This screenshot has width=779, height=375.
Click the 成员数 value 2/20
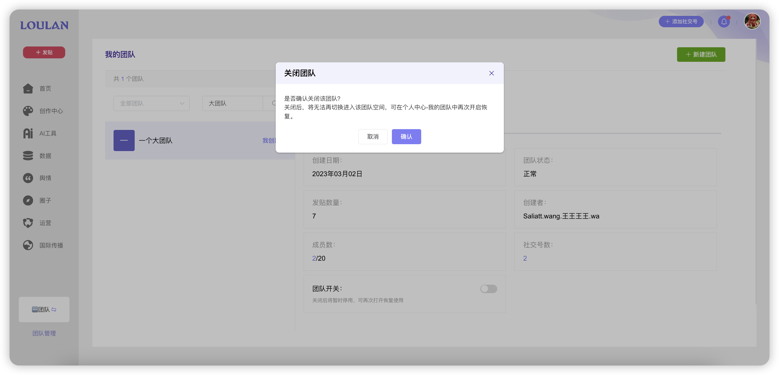(x=319, y=258)
